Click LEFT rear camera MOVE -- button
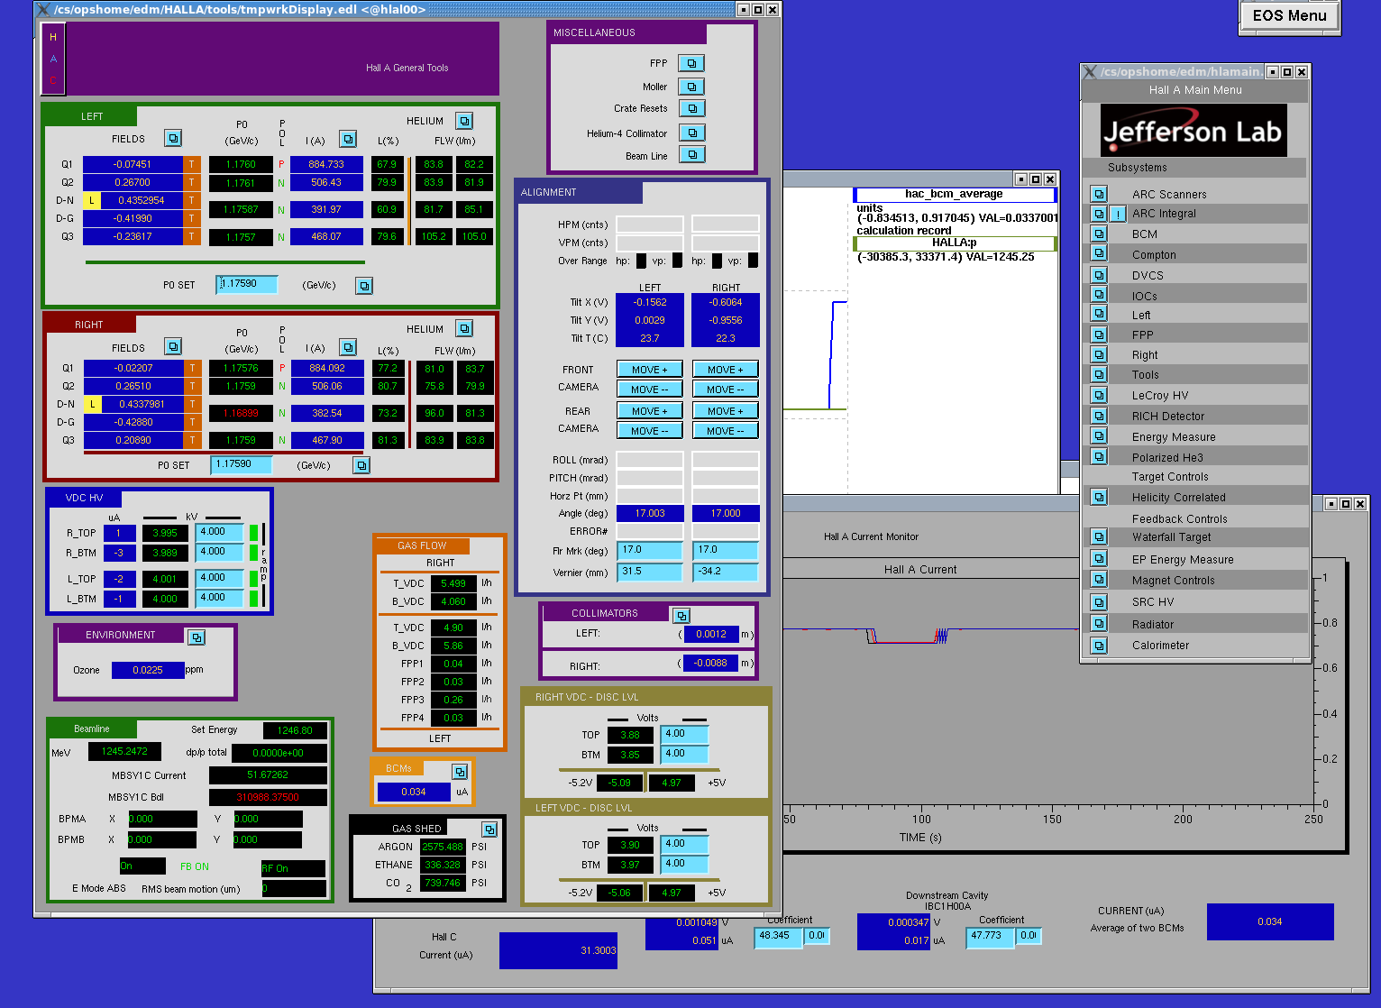This screenshot has height=1008, width=1381. pos(650,430)
